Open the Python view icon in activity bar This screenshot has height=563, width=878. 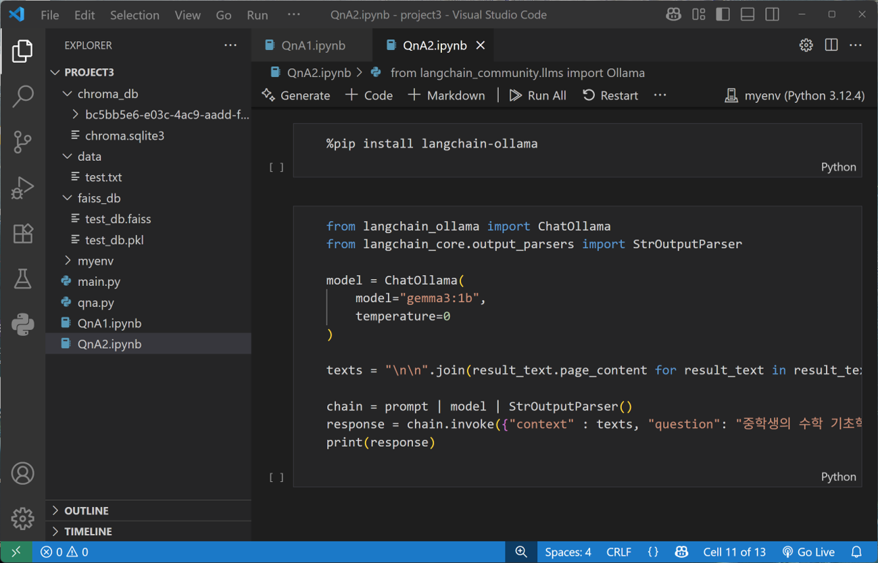(x=22, y=324)
